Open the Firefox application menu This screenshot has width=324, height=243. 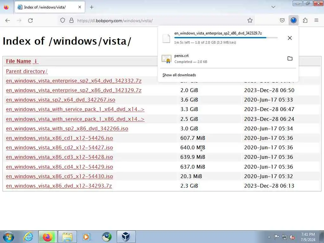click(x=316, y=20)
